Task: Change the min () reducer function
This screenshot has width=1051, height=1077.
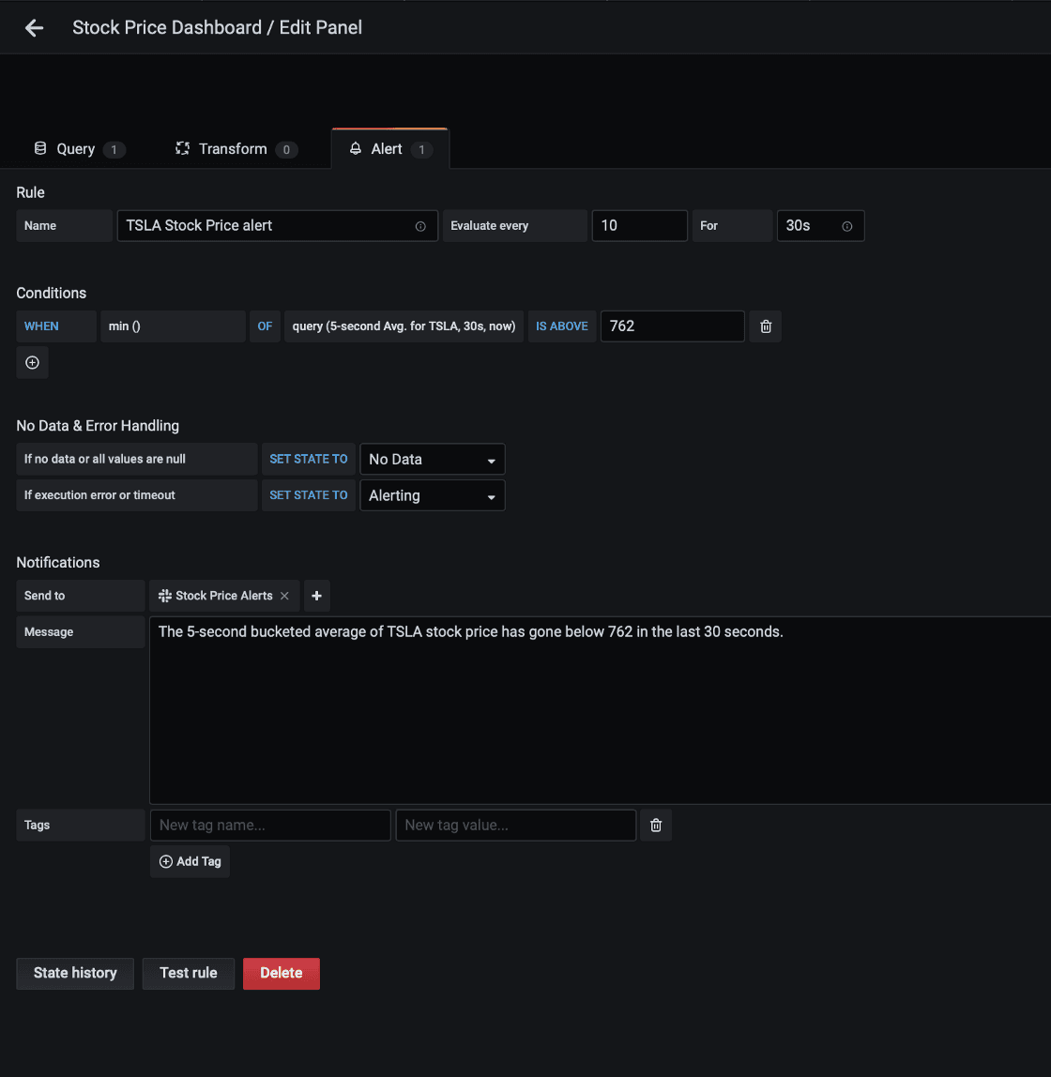Action: pyautogui.click(x=172, y=326)
